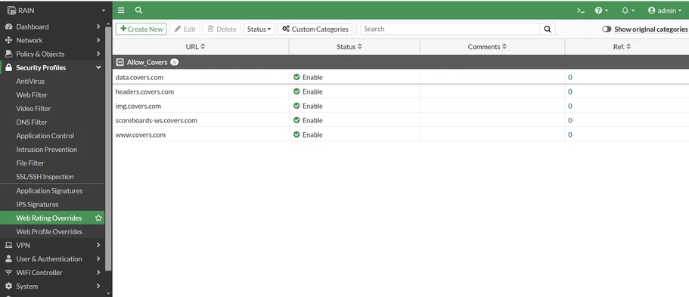The image size is (689, 297).
Task: Open Video Filter profiles
Action: [33, 109]
